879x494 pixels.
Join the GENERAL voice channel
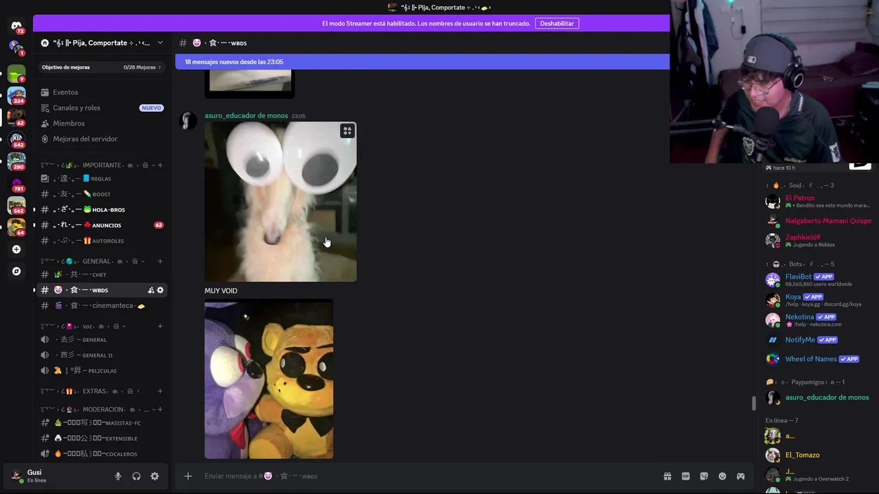[102, 340]
